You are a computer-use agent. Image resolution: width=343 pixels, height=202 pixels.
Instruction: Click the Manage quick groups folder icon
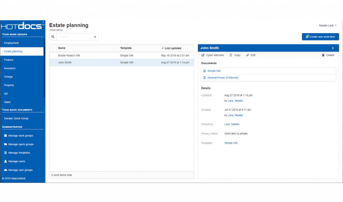pyautogui.click(x=5, y=144)
